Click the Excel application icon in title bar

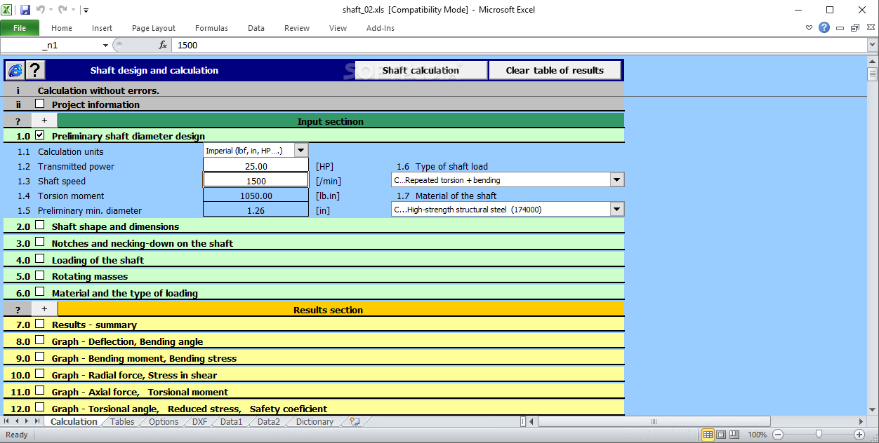7,10
